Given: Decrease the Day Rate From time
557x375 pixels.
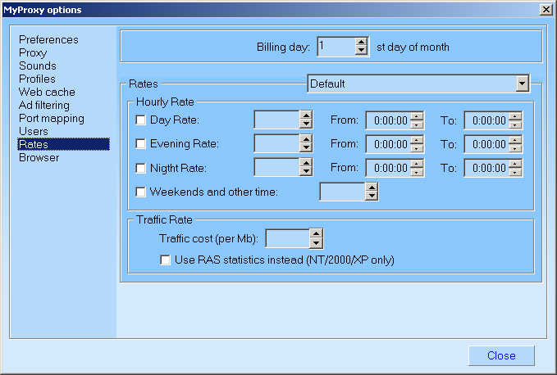Looking at the screenshot, I should click(x=417, y=124).
